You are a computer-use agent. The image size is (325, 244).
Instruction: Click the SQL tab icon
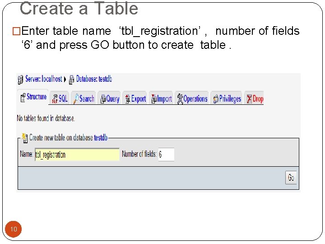pos(55,99)
